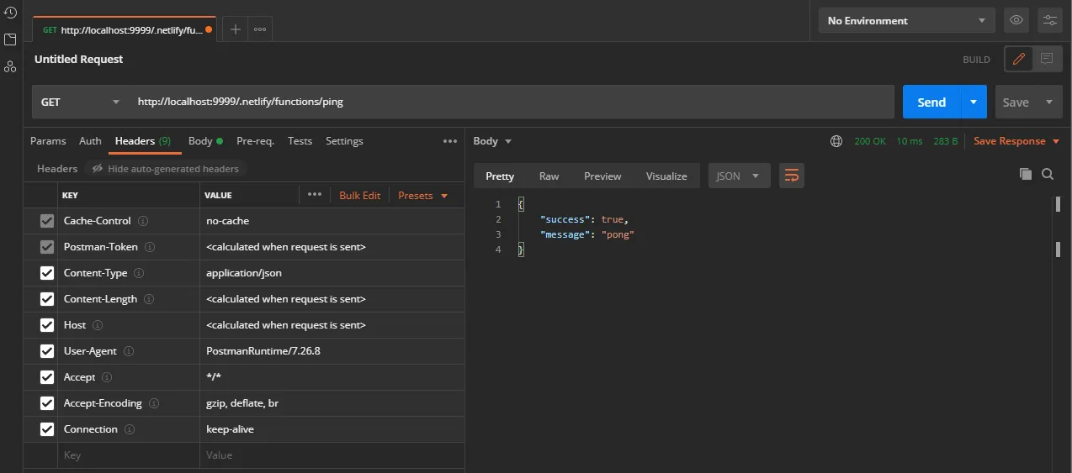The height and width of the screenshot is (473, 1072).
Task: Click the network globe icon in response
Action: (836, 141)
